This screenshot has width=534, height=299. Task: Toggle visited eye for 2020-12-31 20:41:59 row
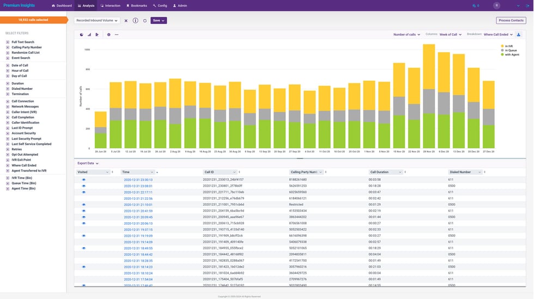click(x=84, y=211)
